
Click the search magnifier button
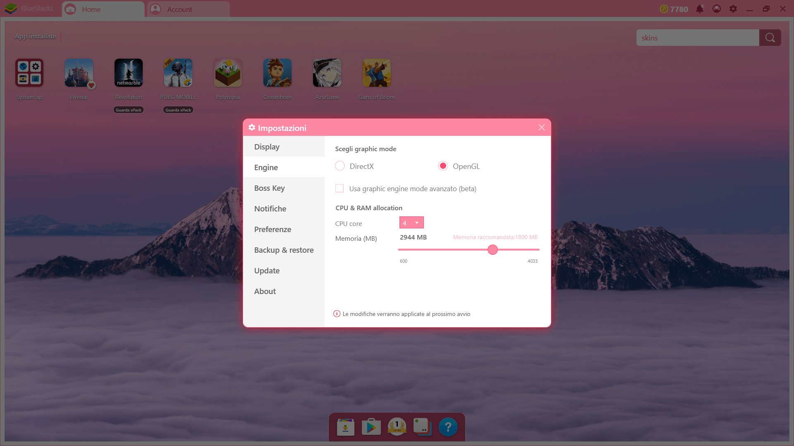tap(770, 38)
